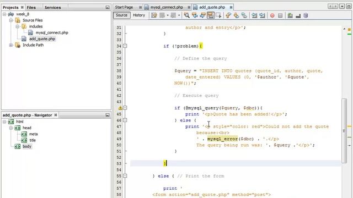Switch to the History view

(x=139, y=15)
